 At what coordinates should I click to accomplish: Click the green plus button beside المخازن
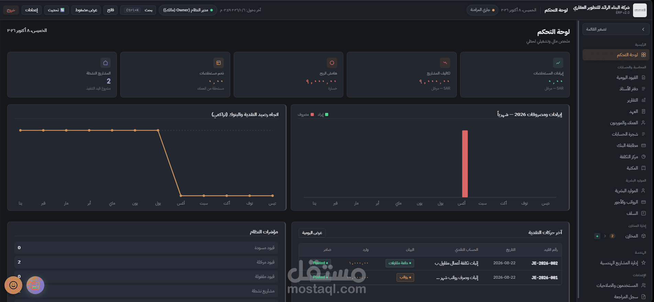click(597, 236)
